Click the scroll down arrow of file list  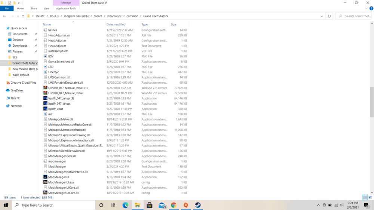click(372, 192)
